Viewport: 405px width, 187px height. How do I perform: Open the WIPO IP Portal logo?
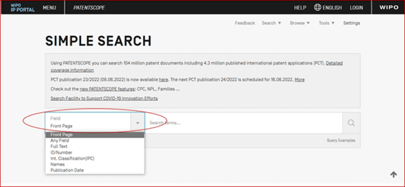point(23,8)
